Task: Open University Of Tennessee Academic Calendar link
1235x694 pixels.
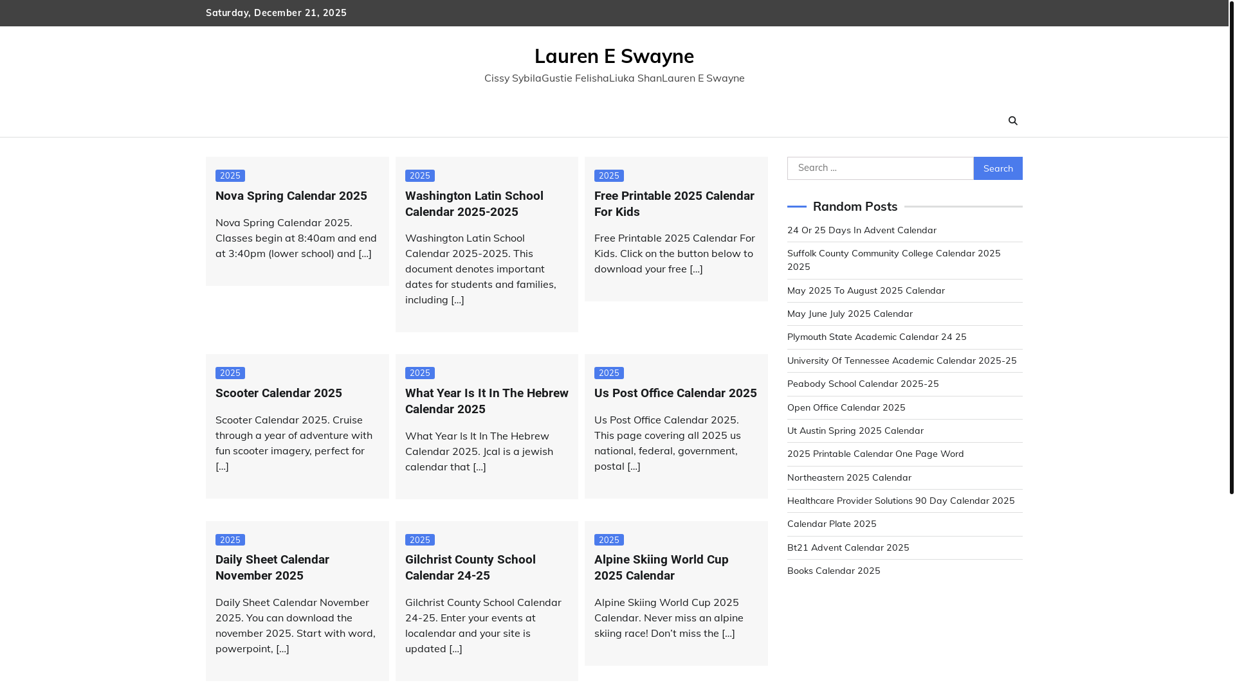Action: point(902,360)
